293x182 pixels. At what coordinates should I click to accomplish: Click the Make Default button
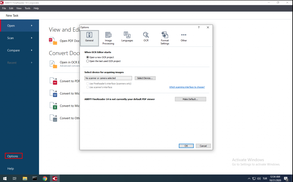(190, 99)
